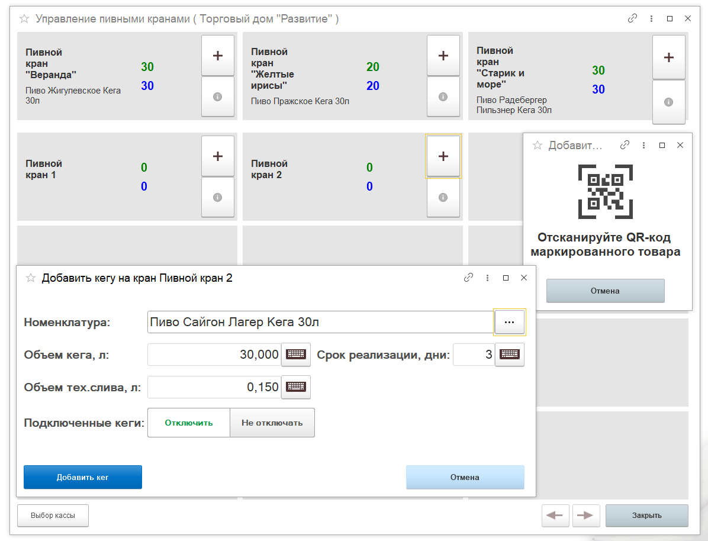This screenshot has height=541, width=708.
Task: Open keypad for tech drain volume
Action: 295,387
